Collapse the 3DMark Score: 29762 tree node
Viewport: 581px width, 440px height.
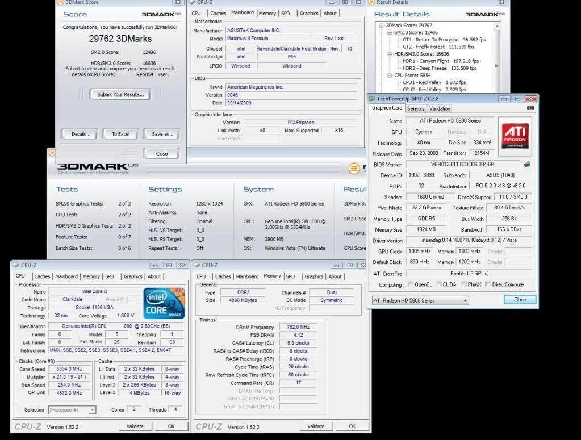pos(381,26)
